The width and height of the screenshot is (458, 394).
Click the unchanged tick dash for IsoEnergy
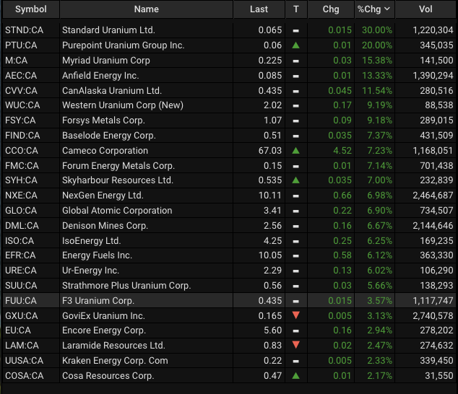296,241
